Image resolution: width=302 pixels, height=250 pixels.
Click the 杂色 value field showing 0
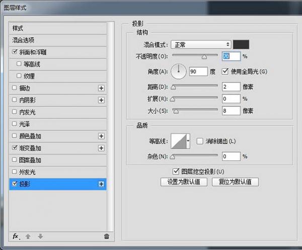(231, 156)
